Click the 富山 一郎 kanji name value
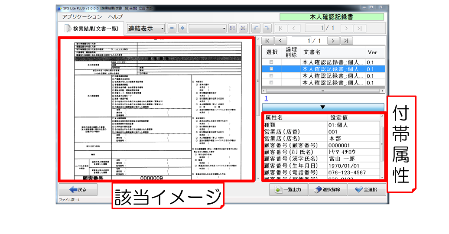This screenshot has height=234, width=449. 354,159
